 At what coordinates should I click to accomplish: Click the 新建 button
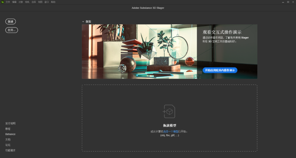[x=11, y=22]
